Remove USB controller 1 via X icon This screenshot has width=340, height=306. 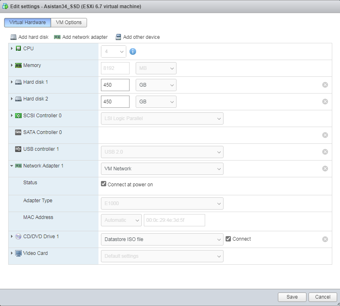(325, 152)
